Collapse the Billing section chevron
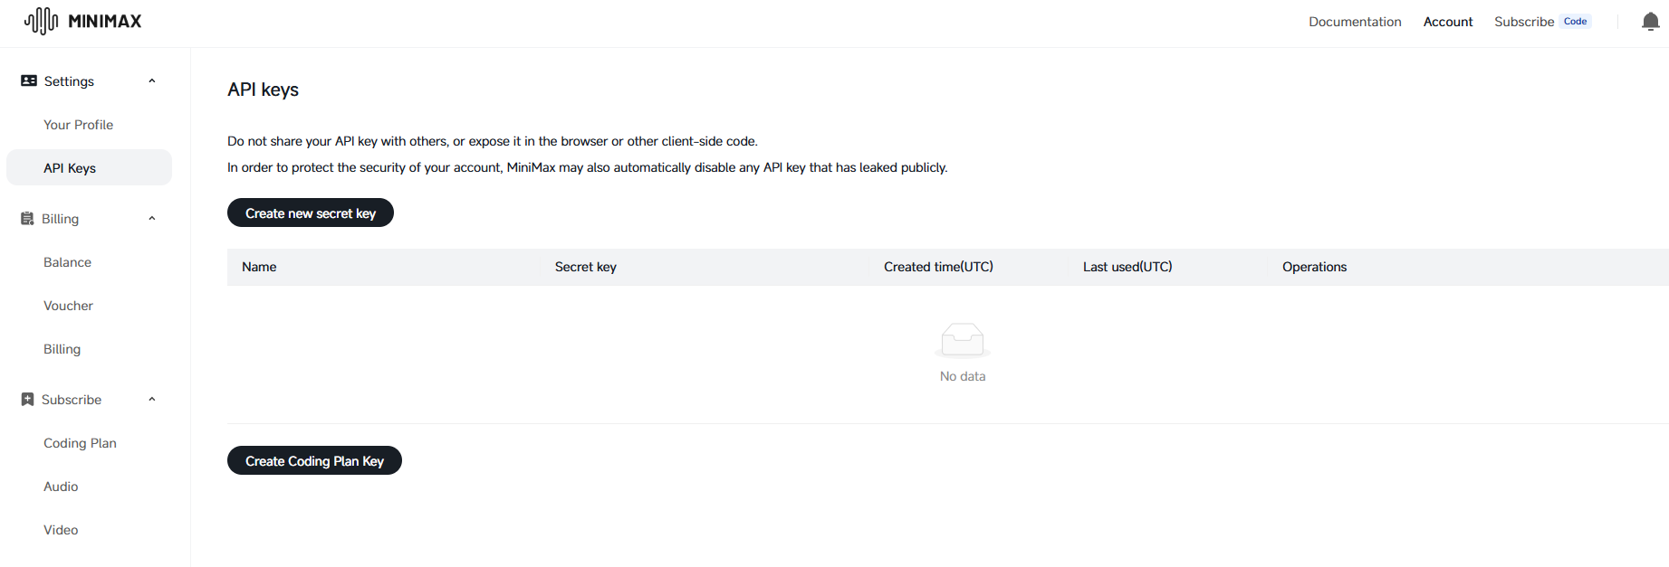The image size is (1669, 567). tap(152, 219)
